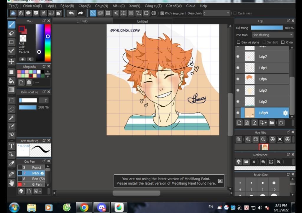The height and width of the screenshot is (213, 302).
Task: Add a layer folder
Action: point(272,123)
